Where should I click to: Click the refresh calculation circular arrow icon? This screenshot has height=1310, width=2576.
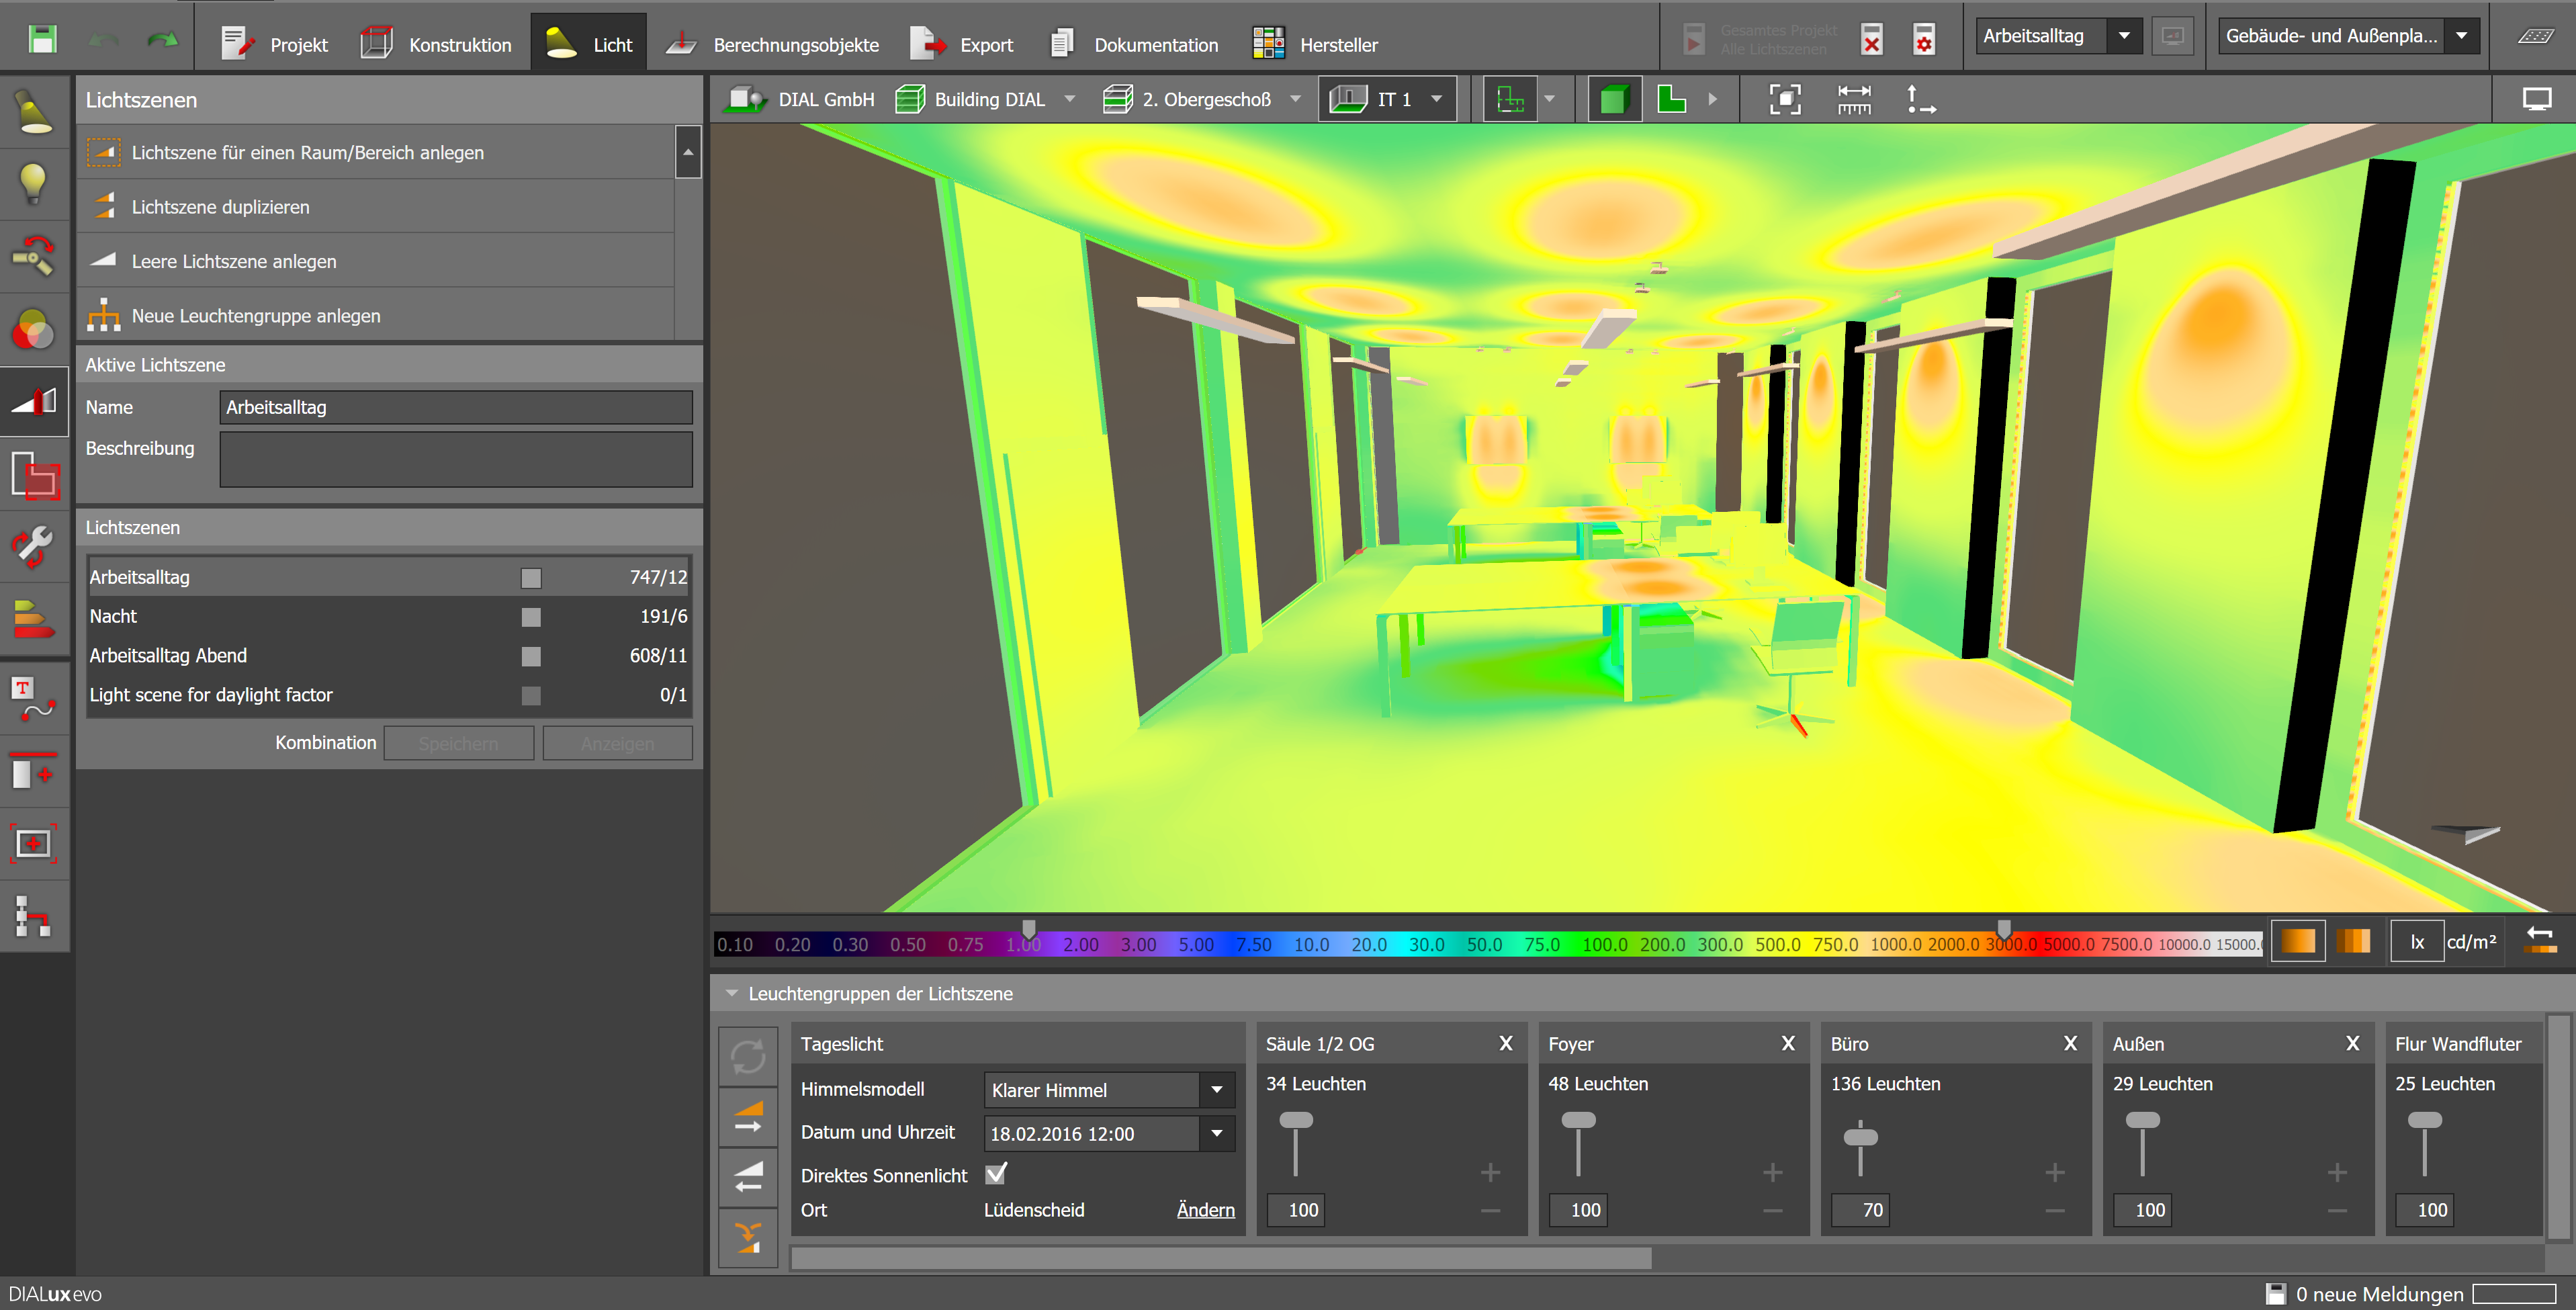coord(748,1056)
